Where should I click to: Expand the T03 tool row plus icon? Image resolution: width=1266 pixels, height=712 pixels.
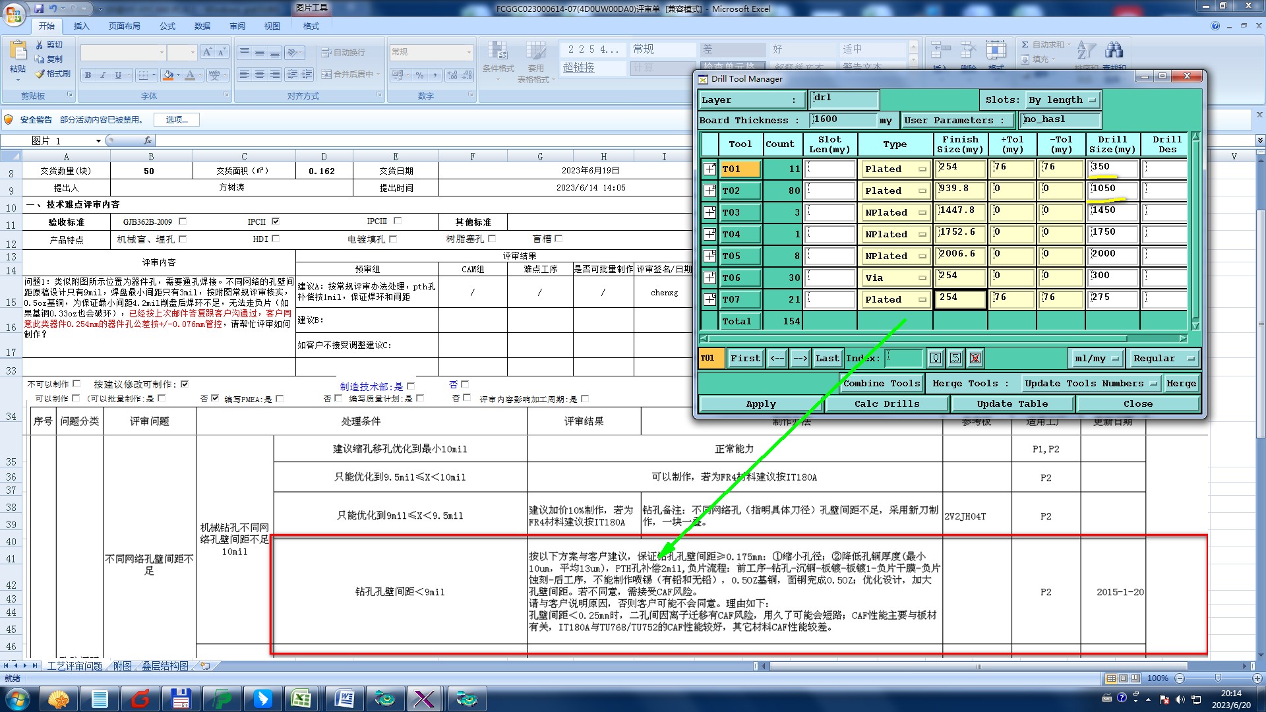click(x=709, y=212)
